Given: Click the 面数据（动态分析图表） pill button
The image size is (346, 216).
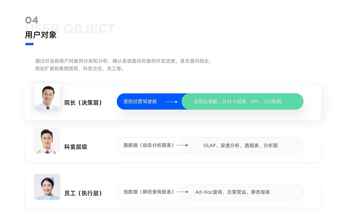Looking at the screenshot, I should tap(149, 145).
